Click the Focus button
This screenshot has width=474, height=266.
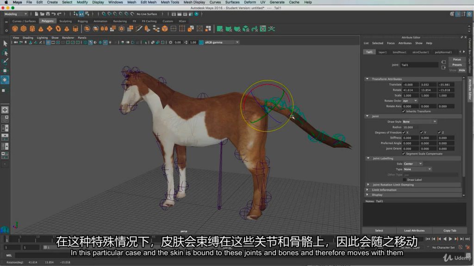click(457, 60)
